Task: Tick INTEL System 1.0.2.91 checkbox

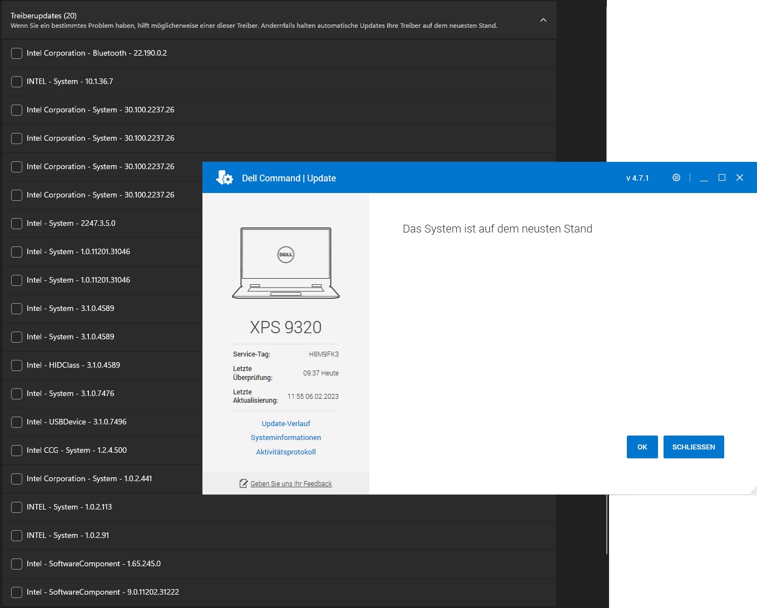Action: (x=17, y=536)
